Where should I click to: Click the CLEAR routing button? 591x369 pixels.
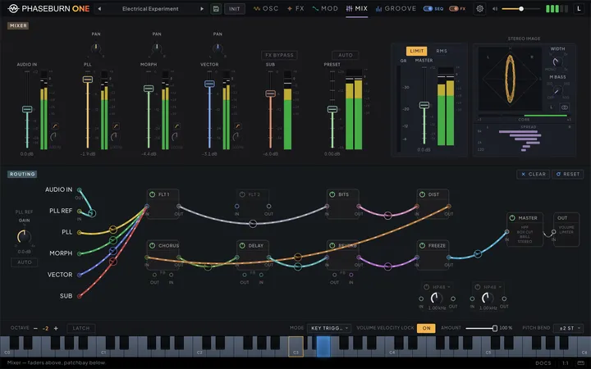pyautogui.click(x=534, y=174)
